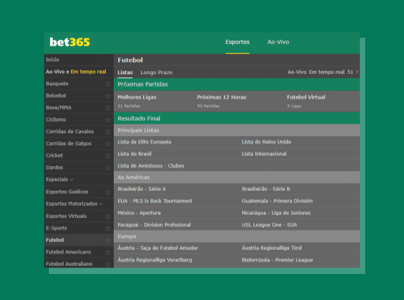Open Lista Internacional
Viewport: 404px width, 300px height.
[x=264, y=154]
